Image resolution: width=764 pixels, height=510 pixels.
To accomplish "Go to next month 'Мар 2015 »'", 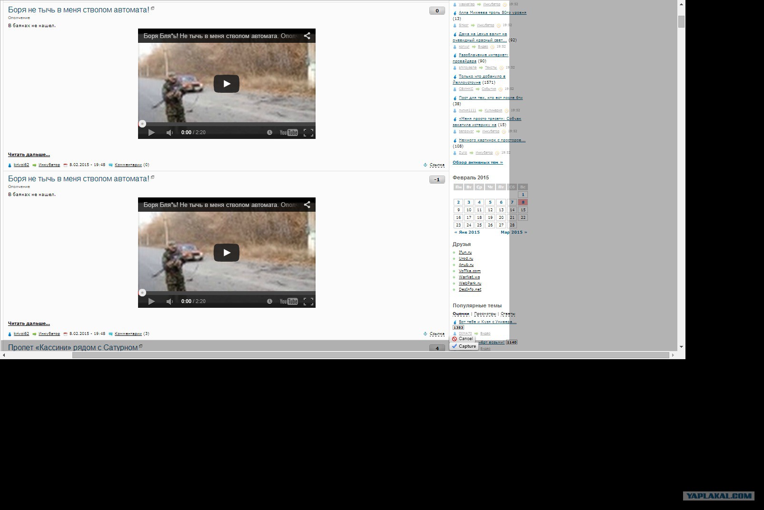I will coord(514,232).
